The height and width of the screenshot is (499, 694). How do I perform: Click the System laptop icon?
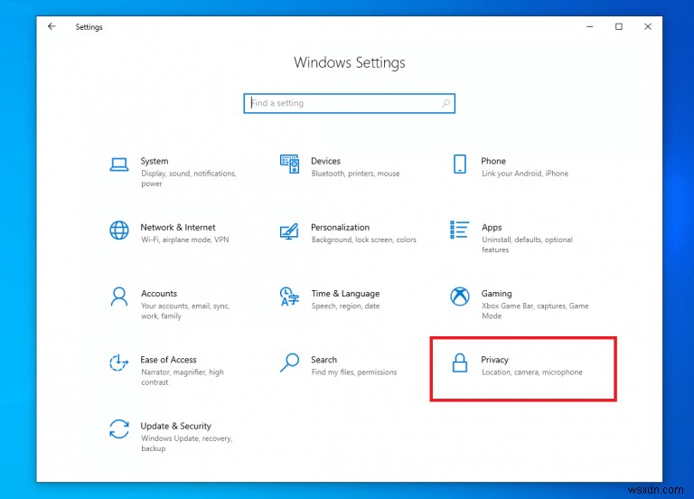pos(119,165)
